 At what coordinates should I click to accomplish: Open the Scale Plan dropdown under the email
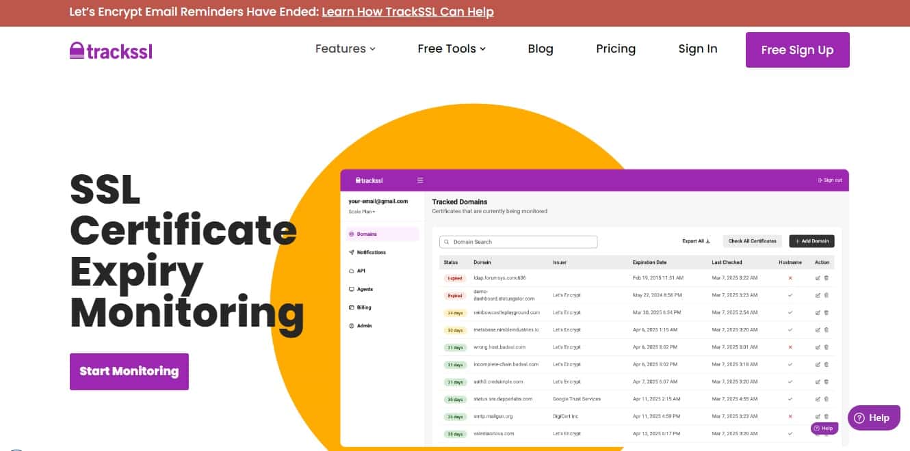pos(362,212)
